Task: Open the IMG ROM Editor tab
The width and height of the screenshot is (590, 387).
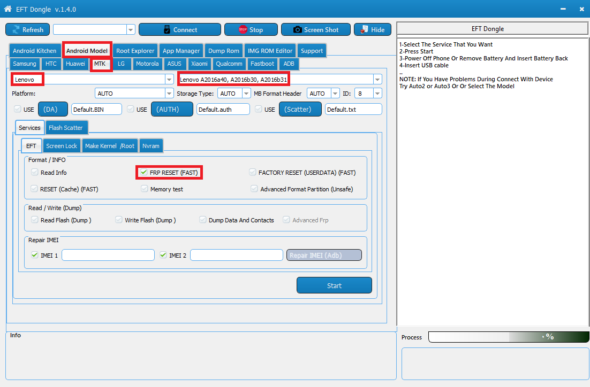Action: 270,51
